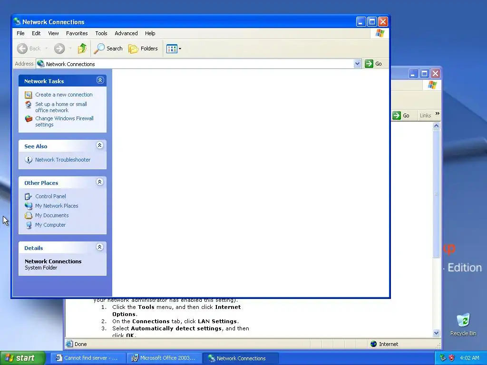Click the Control Panel icon

[x=28, y=196]
